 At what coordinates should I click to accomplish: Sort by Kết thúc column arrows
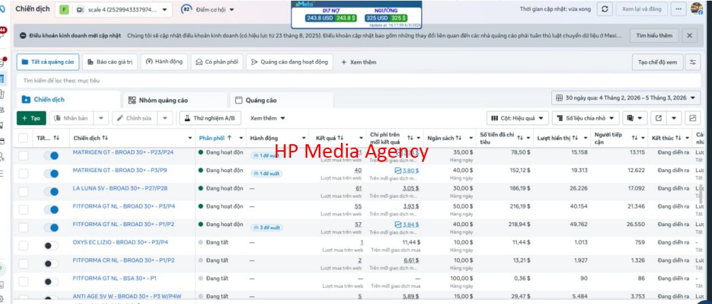pyautogui.click(x=678, y=137)
